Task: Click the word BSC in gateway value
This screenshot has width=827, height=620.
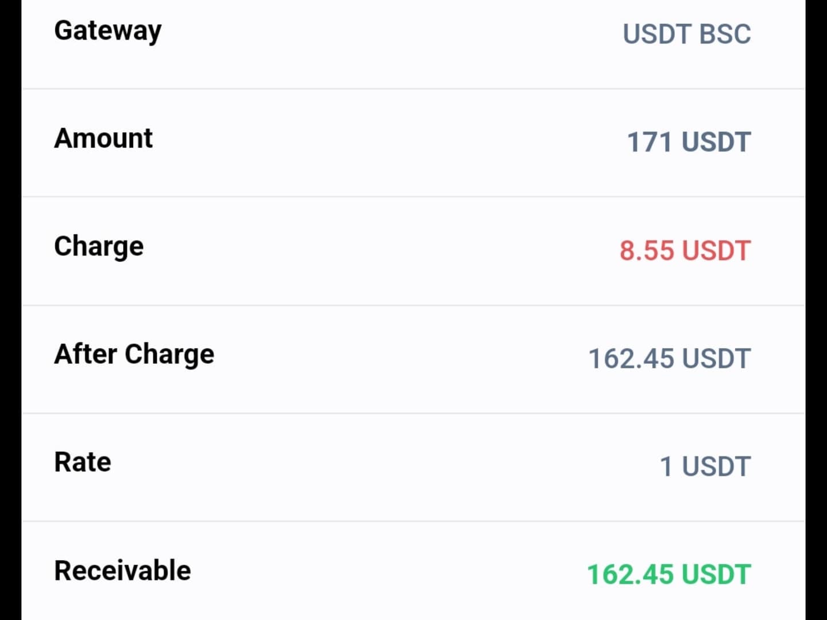Action: (725, 34)
